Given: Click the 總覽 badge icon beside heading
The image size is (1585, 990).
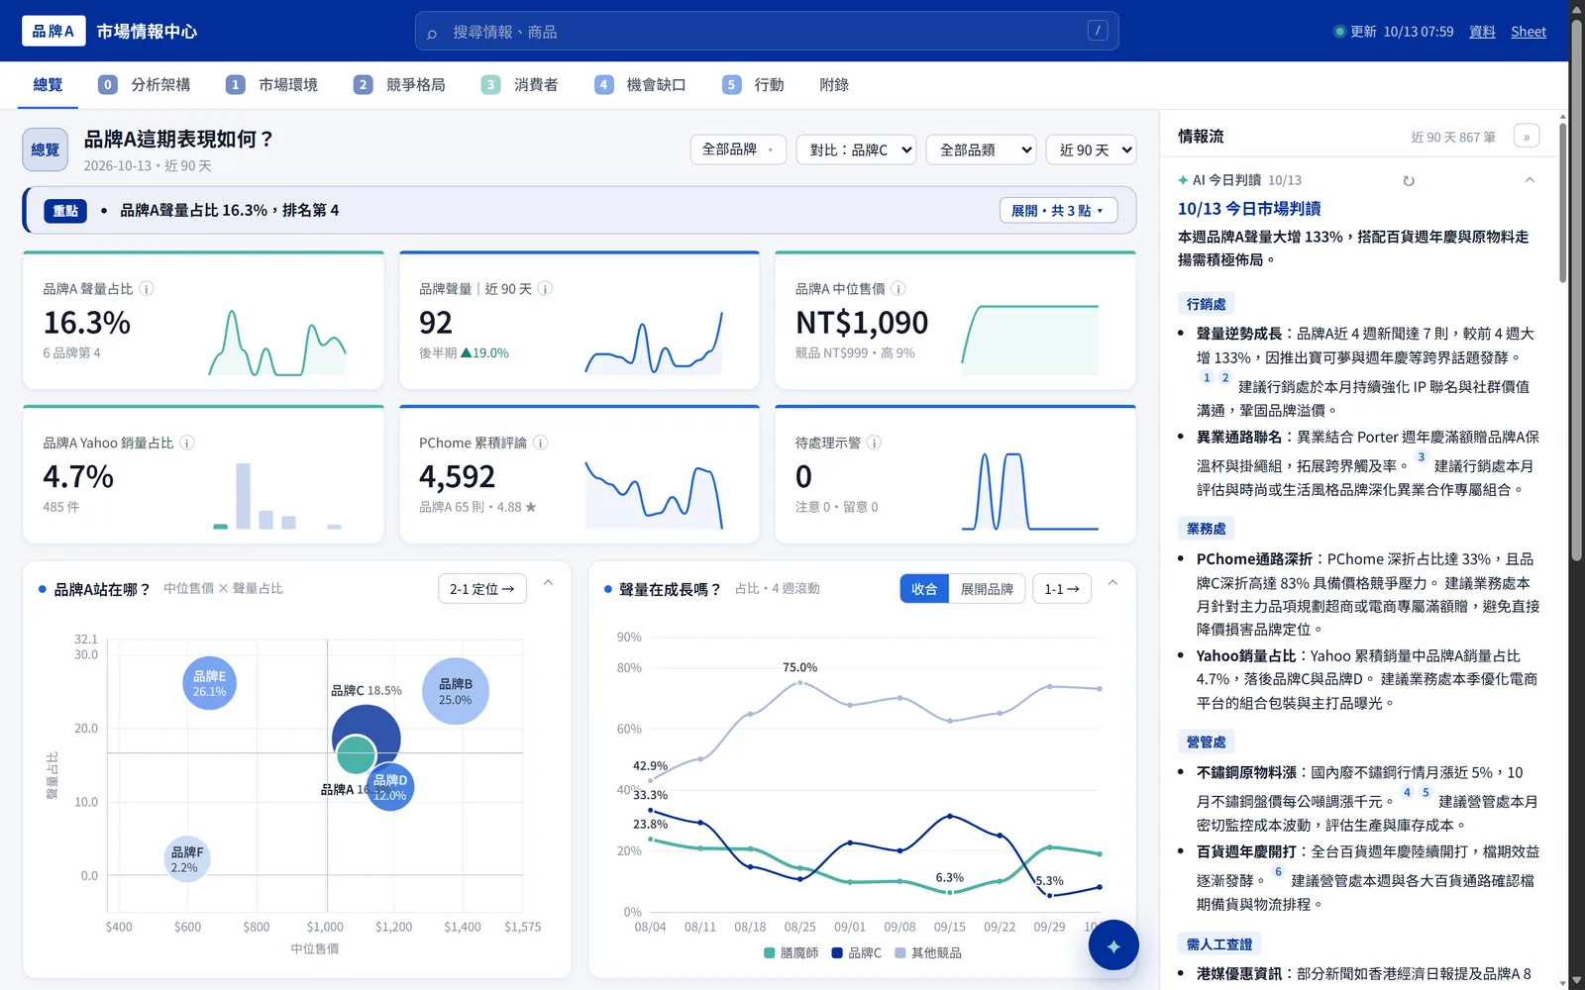Looking at the screenshot, I should pyautogui.click(x=46, y=149).
